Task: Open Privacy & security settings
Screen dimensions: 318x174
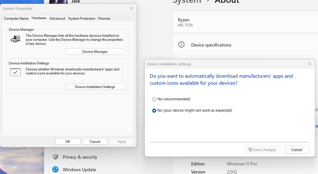Action: (x=80, y=157)
